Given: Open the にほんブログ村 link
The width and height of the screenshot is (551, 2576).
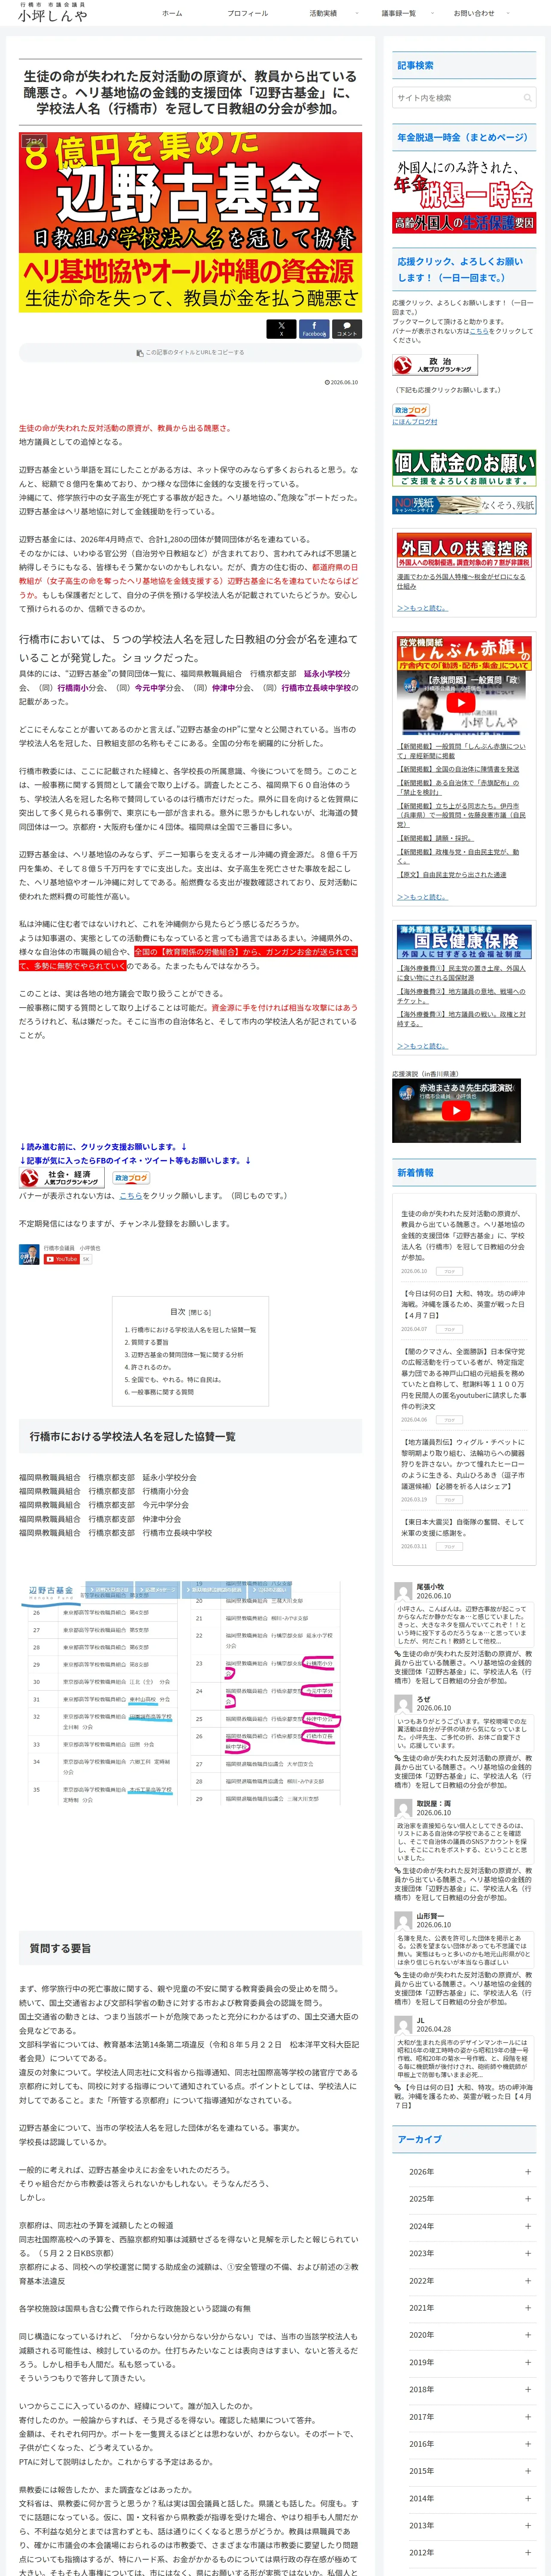Looking at the screenshot, I should coord(414,422).
